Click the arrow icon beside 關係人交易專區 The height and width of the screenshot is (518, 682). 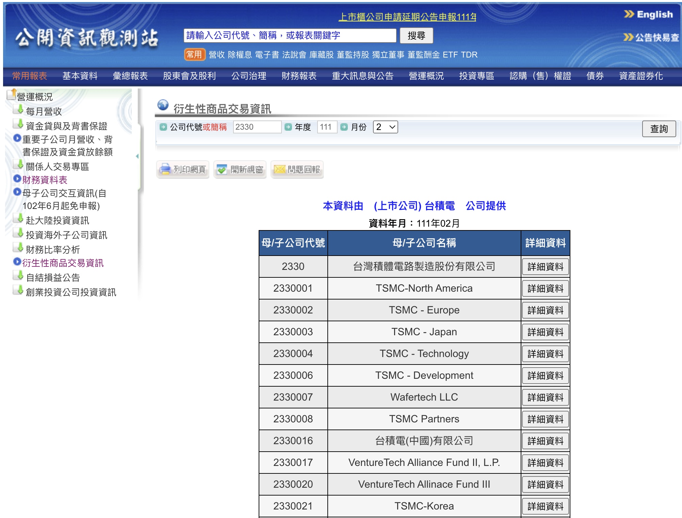pos(18,164)
